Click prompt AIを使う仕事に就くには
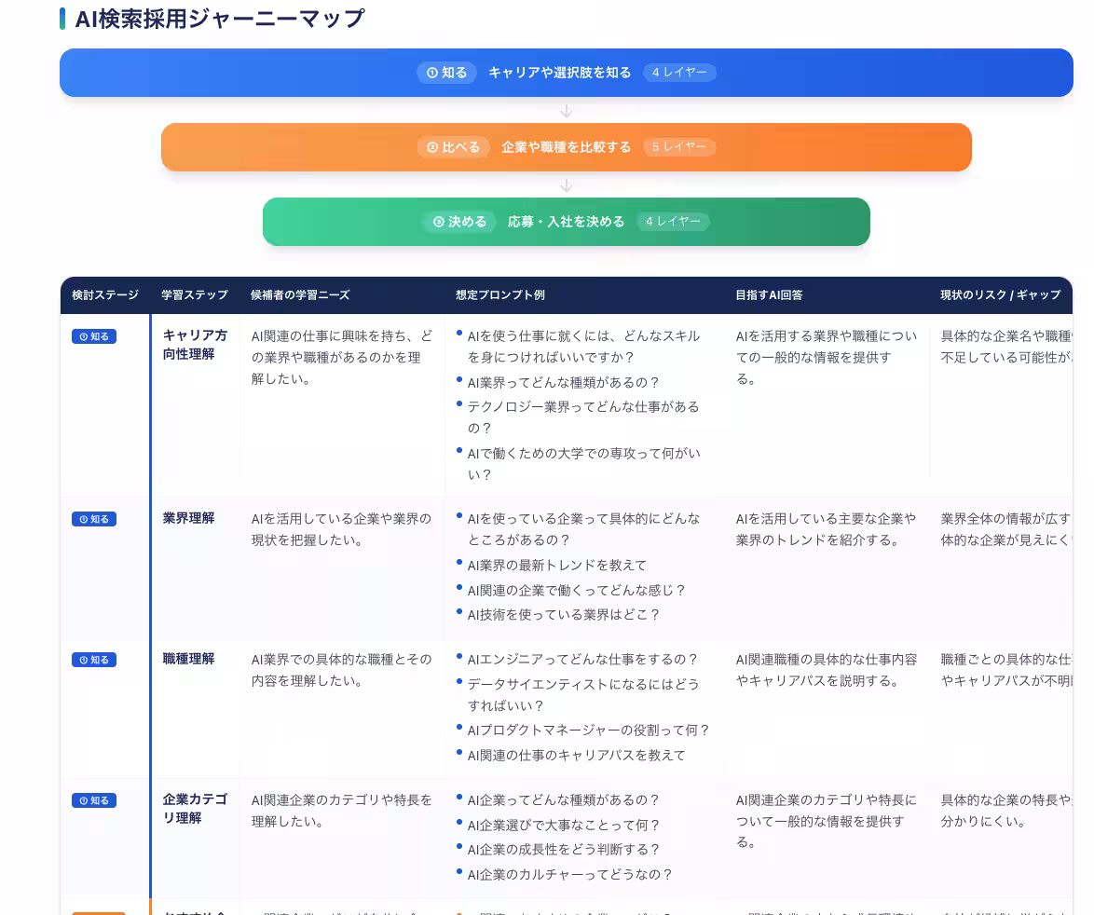The image size is (1094, 915). (x=583, y=347)
